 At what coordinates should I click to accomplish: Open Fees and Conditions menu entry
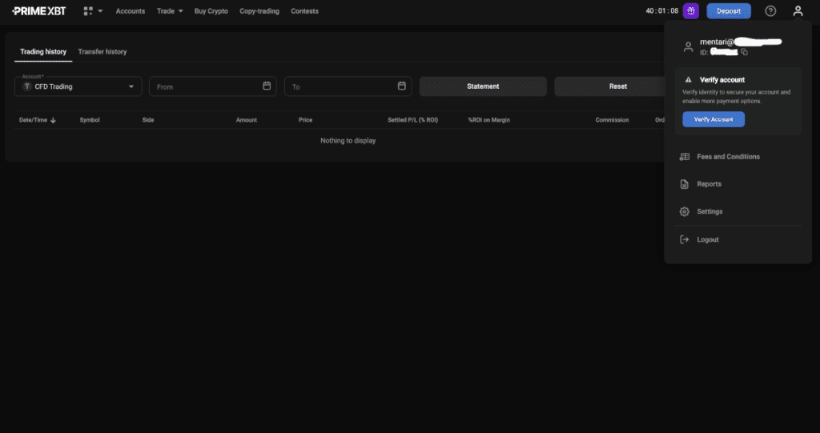728,157
